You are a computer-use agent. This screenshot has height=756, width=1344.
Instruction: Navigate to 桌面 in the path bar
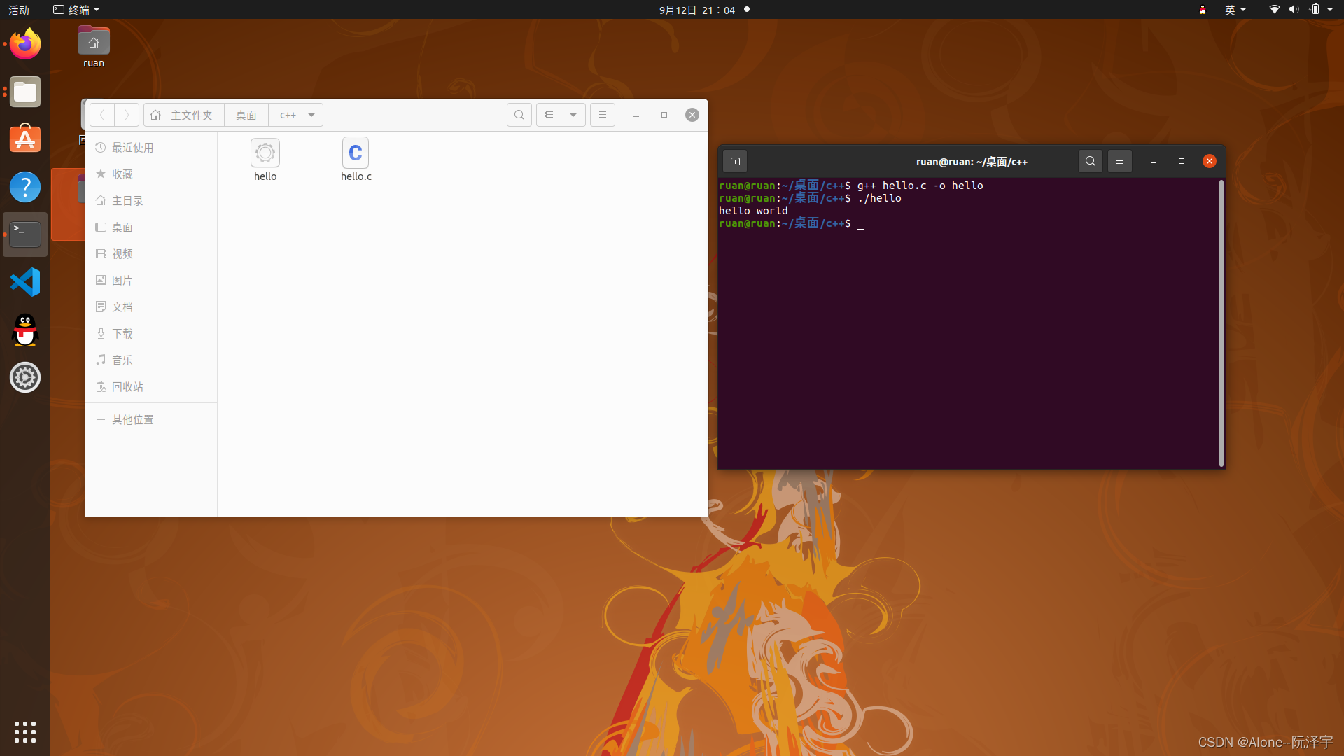point(246,115)
